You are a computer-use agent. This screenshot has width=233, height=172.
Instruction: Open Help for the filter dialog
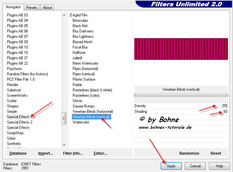[x=219, y=166]
